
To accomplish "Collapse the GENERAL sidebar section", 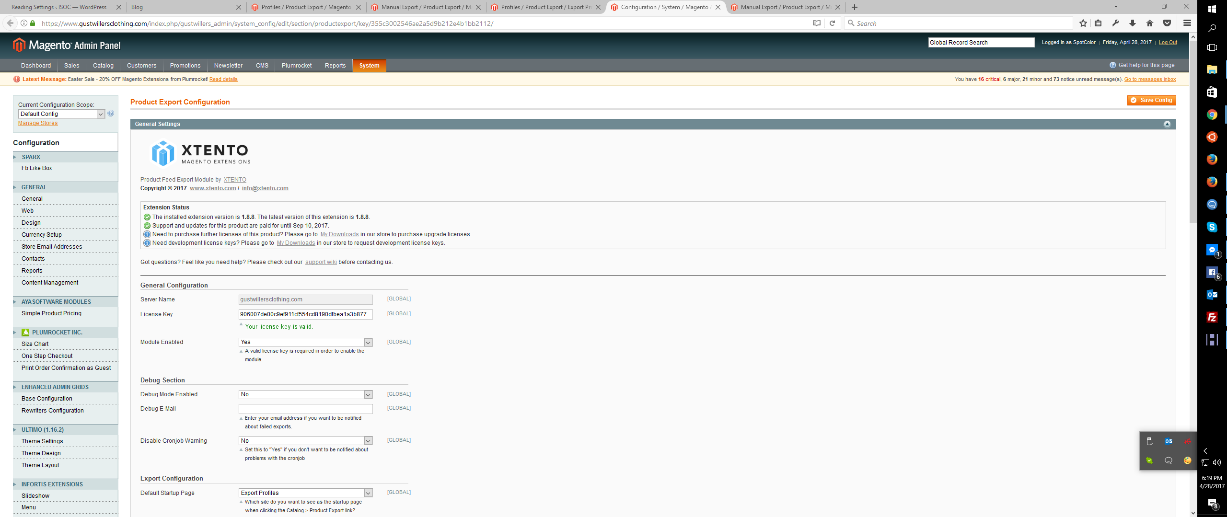I will click(x=65, y=187).
